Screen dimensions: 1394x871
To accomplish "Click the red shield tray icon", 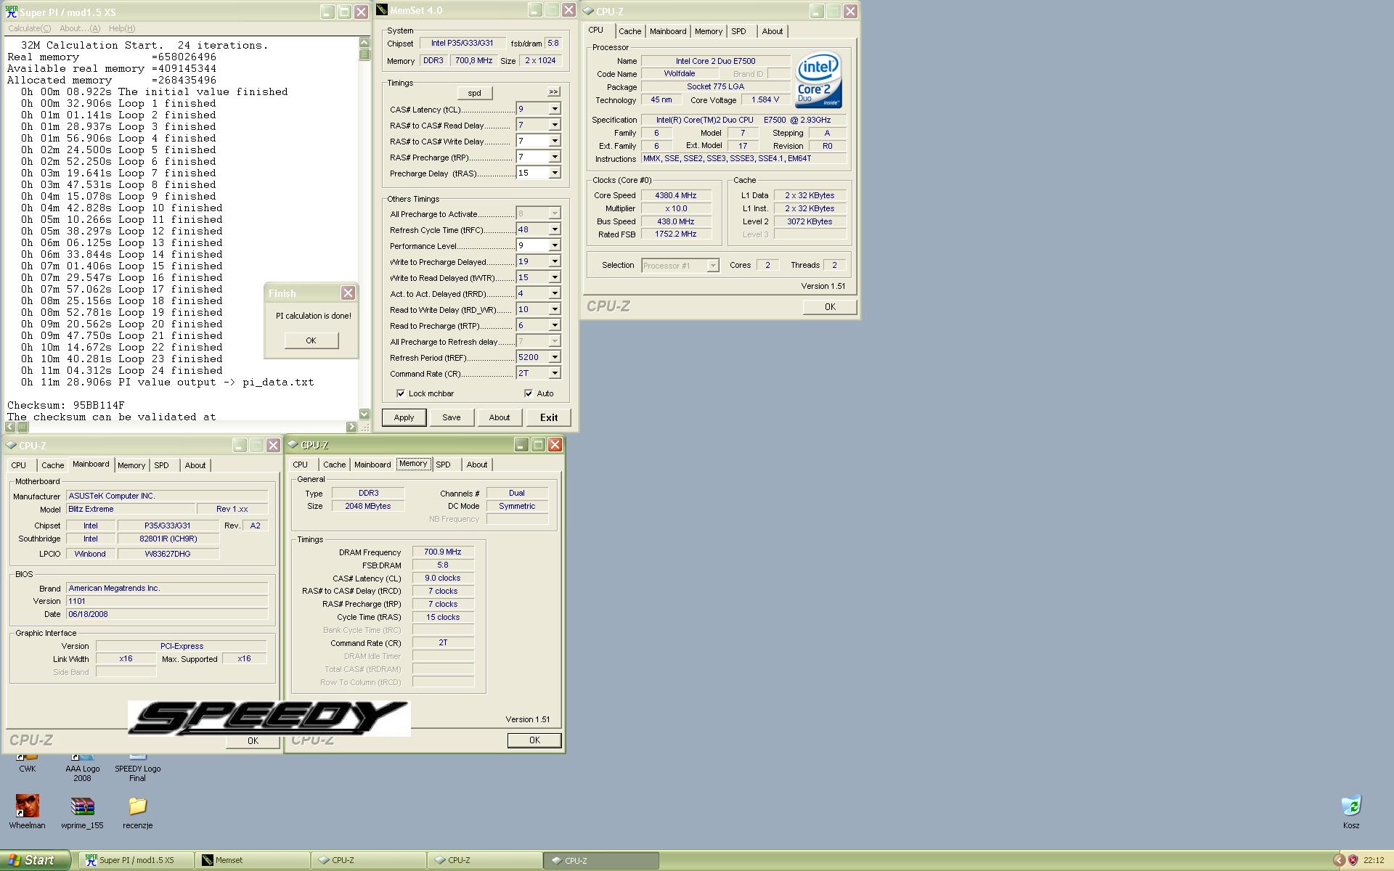I will 1353,860.
